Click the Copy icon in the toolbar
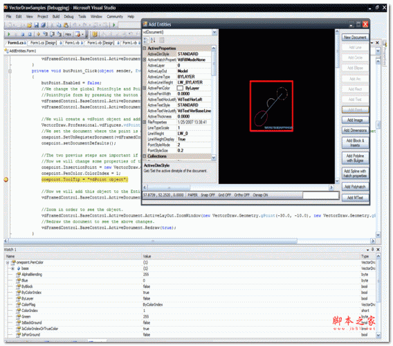393x346 pixels. coord(59,25)
